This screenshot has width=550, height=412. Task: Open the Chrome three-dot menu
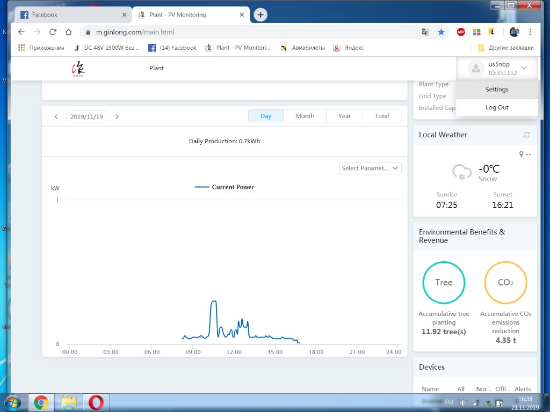[x=530, y=32]
